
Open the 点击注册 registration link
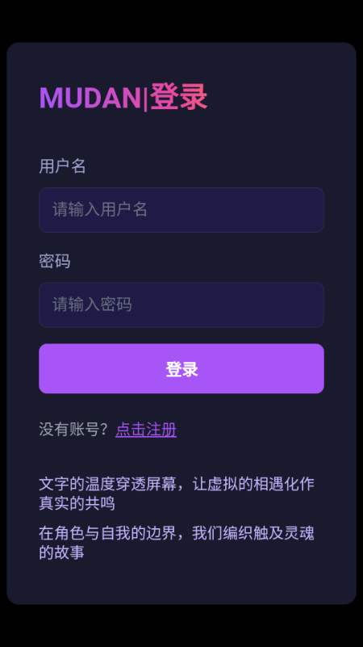click(146, 430)
